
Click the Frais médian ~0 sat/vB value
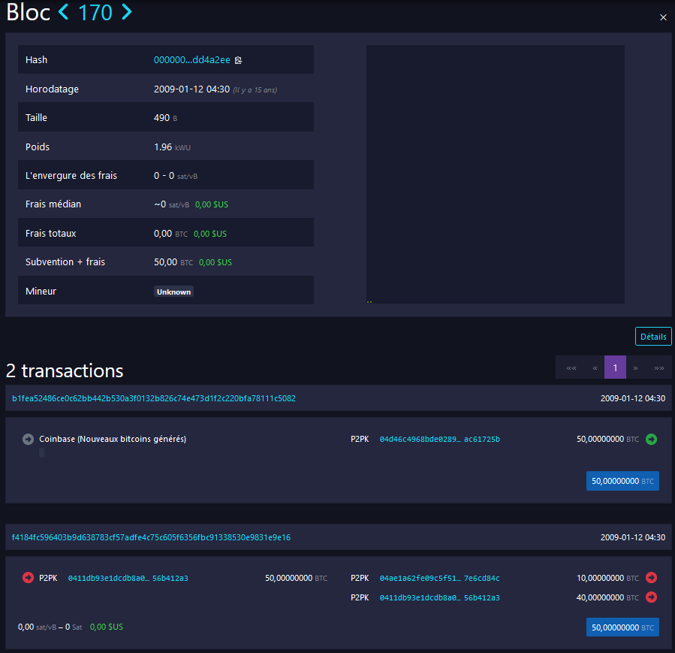(171, 204)
